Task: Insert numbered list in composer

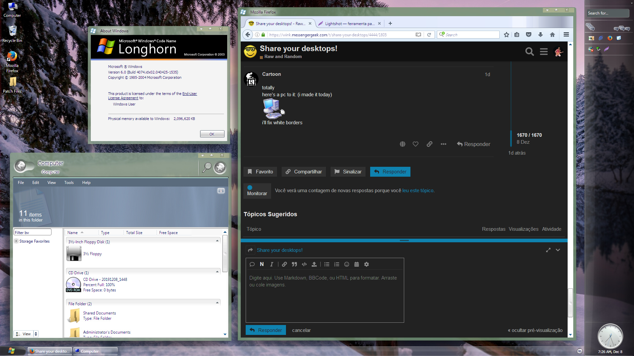Action: [x=337, y=264]
